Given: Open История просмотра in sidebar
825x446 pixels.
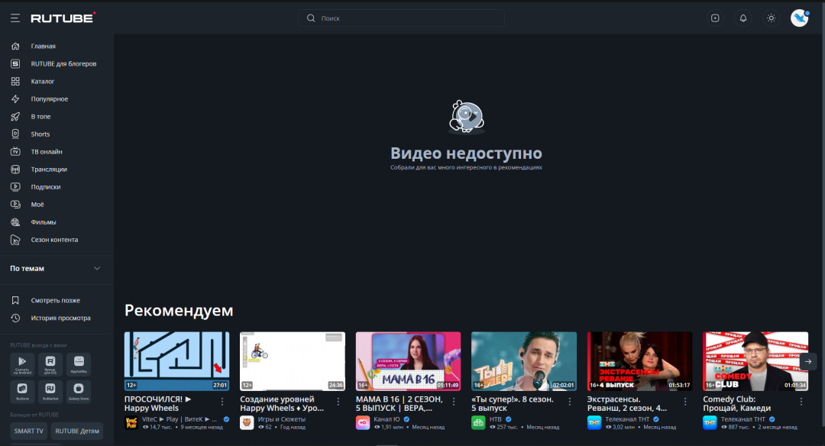Looking at the screenshot, I should coord(60,318).
